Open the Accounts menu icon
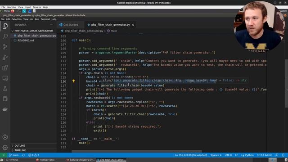Image resolution: width=288 pixels, height=162 pixels. click(5, 137)
